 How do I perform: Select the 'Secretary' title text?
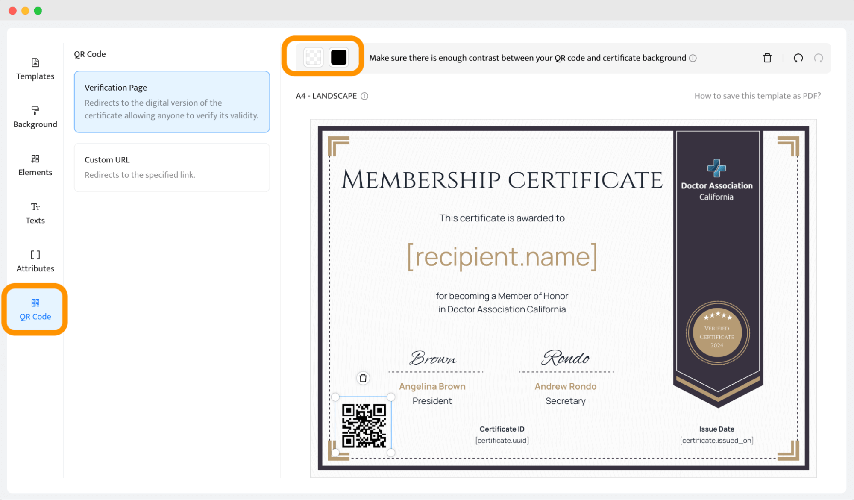(565, 401)
